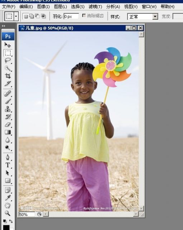Image resolution: width=183 pixels, height=230 pixels.
Task: Select the Path Selection tool
Action: tap(8, 173)
